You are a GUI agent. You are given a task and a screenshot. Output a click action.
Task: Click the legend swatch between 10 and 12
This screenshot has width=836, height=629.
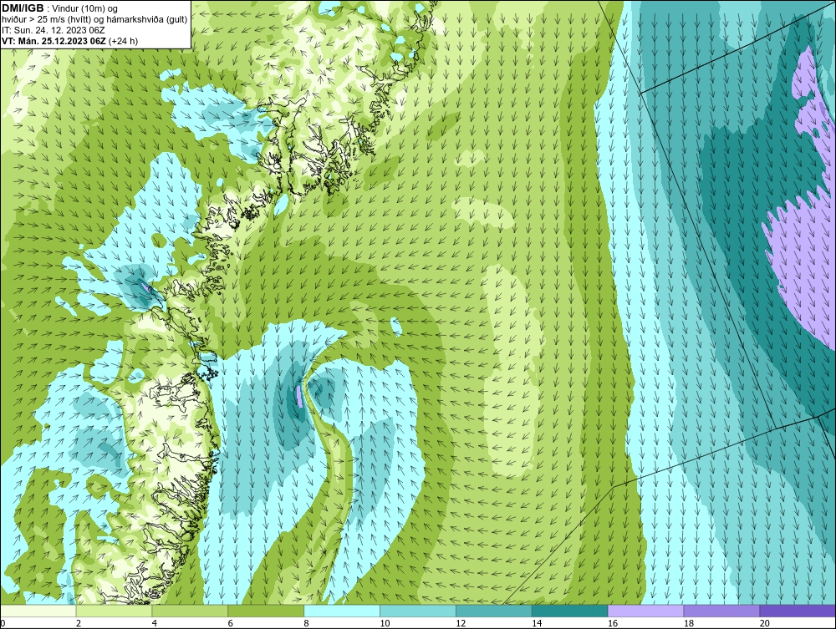pos(418,611)
